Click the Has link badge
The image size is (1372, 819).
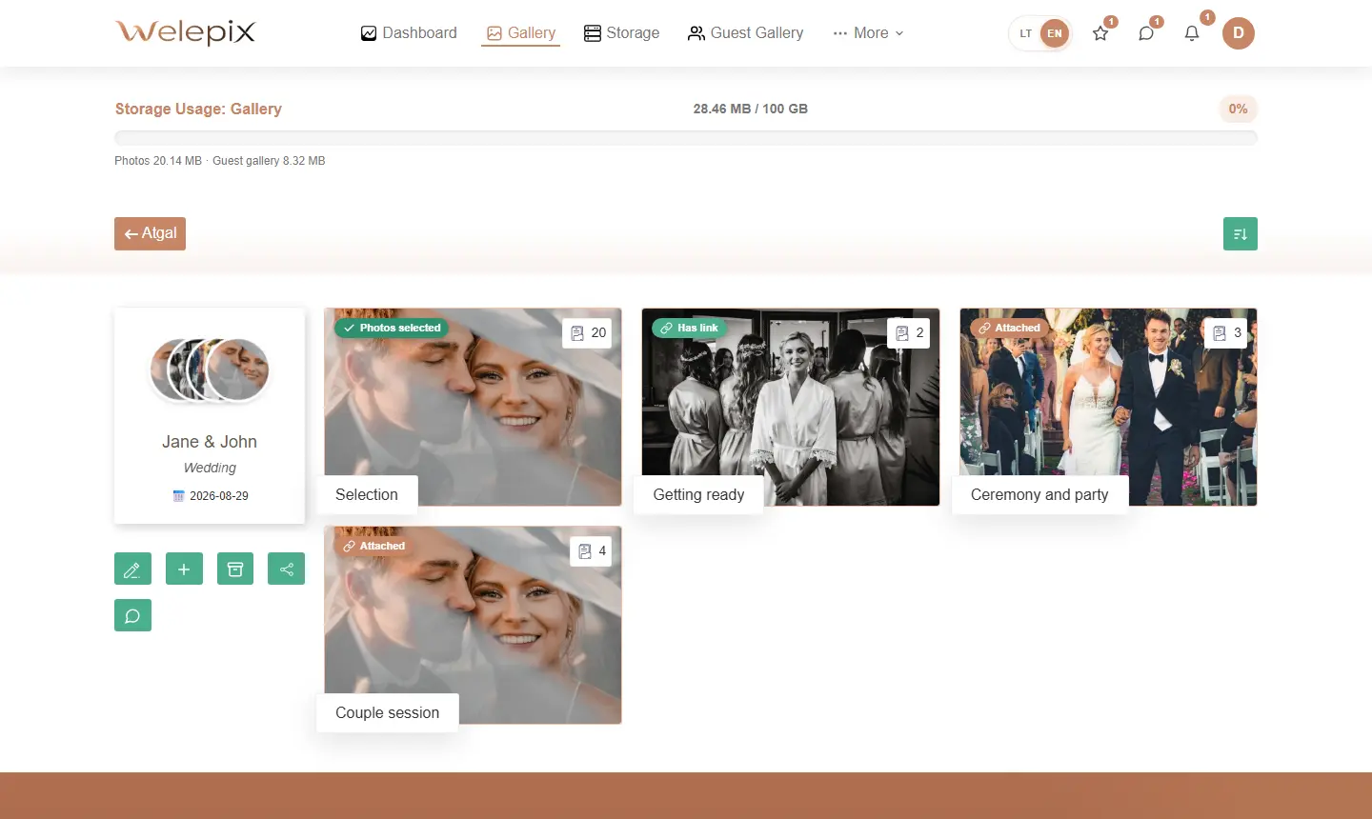click(689, 328)
